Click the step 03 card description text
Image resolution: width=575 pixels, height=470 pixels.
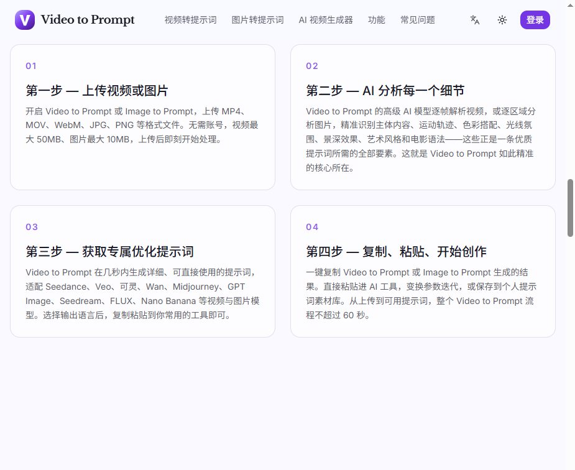pyautogui.click(x=142, y=293)
